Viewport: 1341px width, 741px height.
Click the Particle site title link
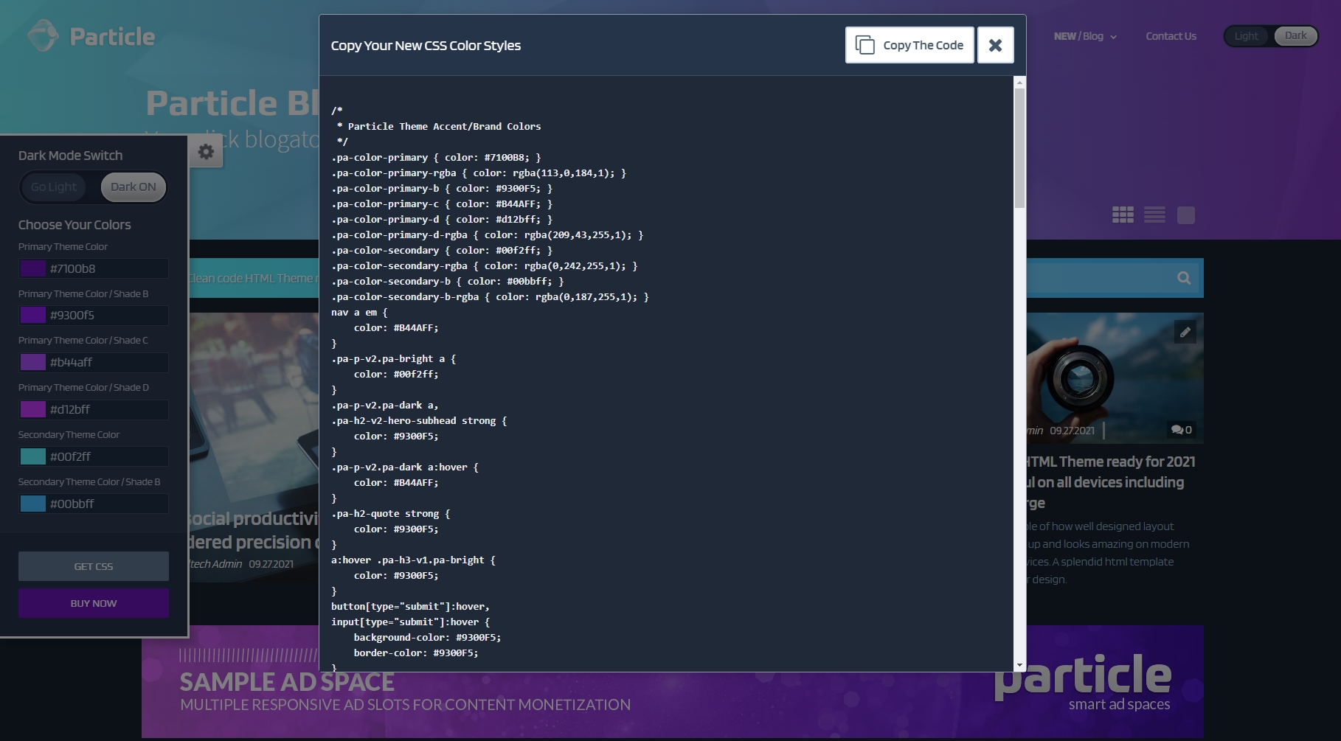click(112, 36)
